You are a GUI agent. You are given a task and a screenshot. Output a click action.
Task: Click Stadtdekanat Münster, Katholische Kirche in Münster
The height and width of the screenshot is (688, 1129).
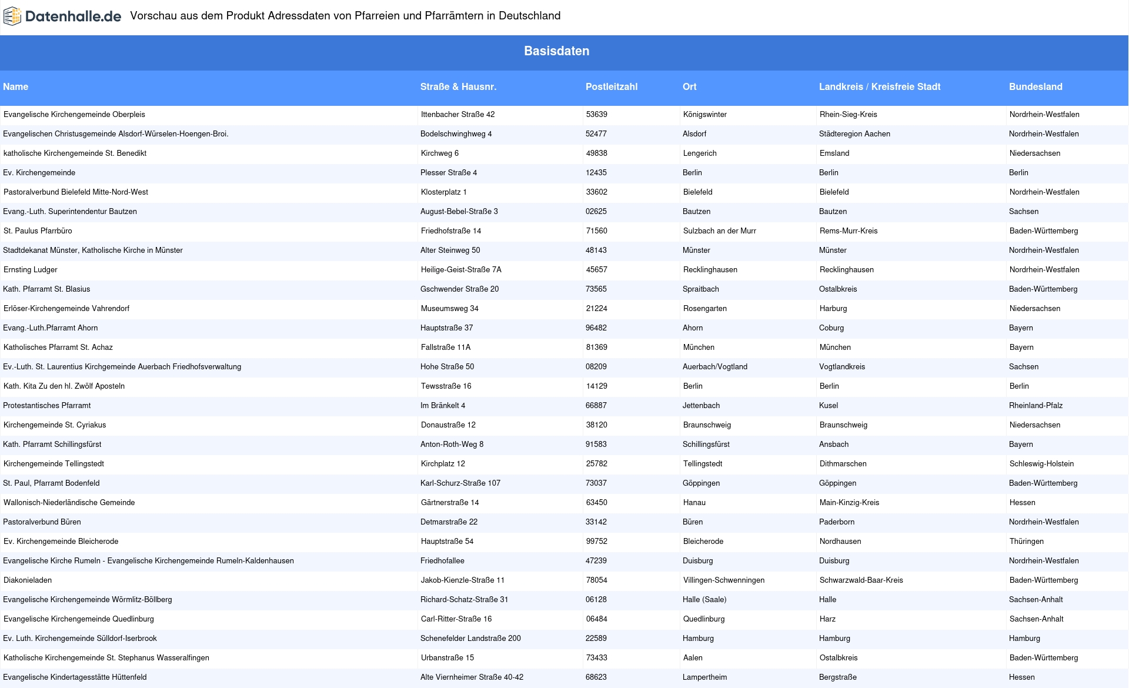pyautogui.click(x=93, y=251)
